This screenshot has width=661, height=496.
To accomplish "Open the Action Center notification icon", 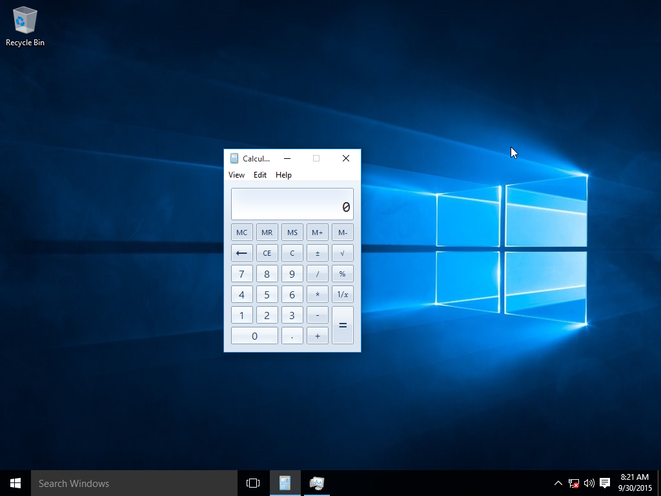I will pos(605,483).
